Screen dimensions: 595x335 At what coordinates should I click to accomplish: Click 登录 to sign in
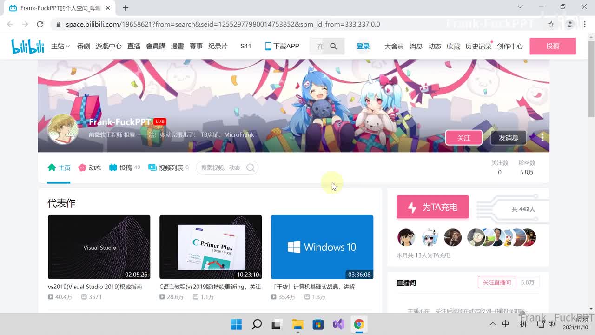point(363,46)
